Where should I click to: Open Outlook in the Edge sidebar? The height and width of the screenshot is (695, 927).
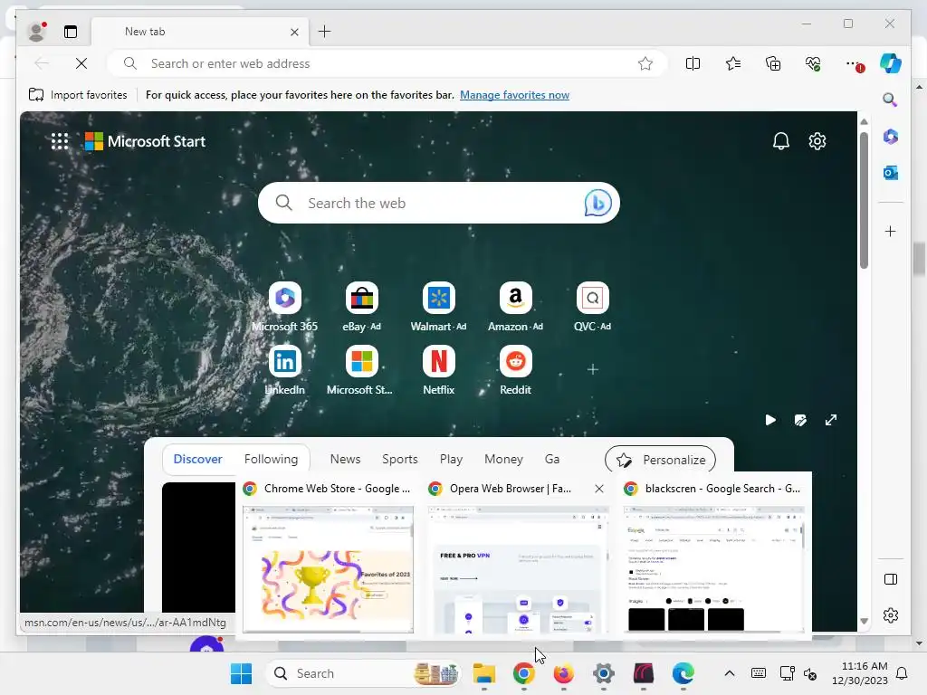point(891,173)
